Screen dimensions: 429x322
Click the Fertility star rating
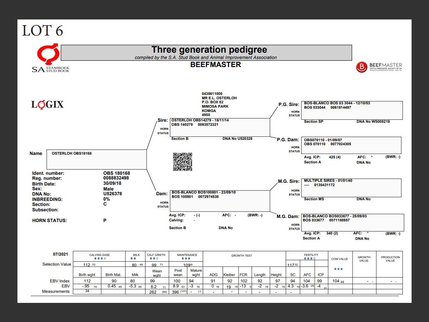pos(310,259)
